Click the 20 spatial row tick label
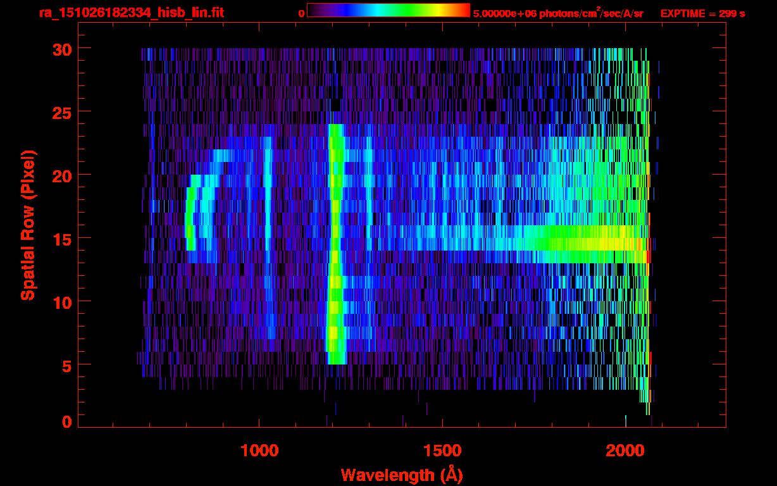 click(61, 175)
